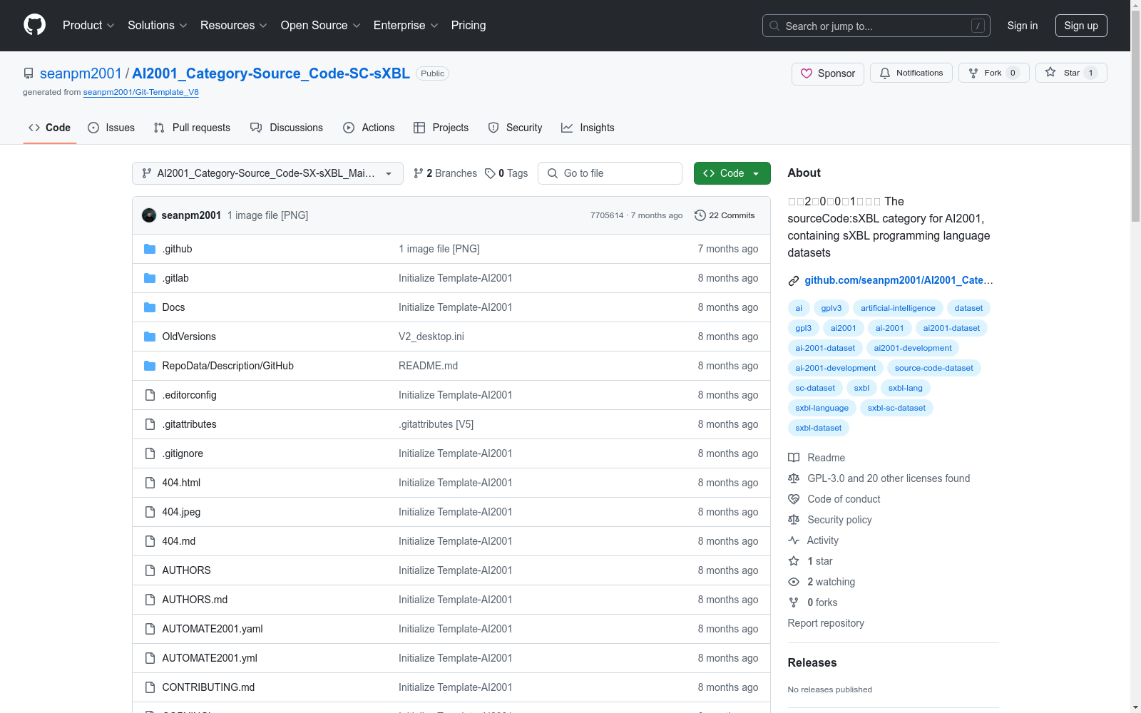Image resolution: width=1141 pixels, height=713 pixels.
Task: Click the Star icon in header
Action: tap(1050, 72)
